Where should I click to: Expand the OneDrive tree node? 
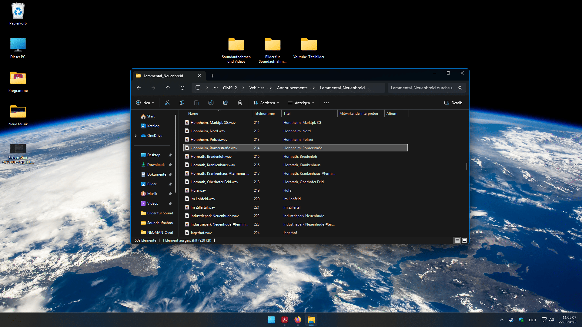[x=136, y=136]
